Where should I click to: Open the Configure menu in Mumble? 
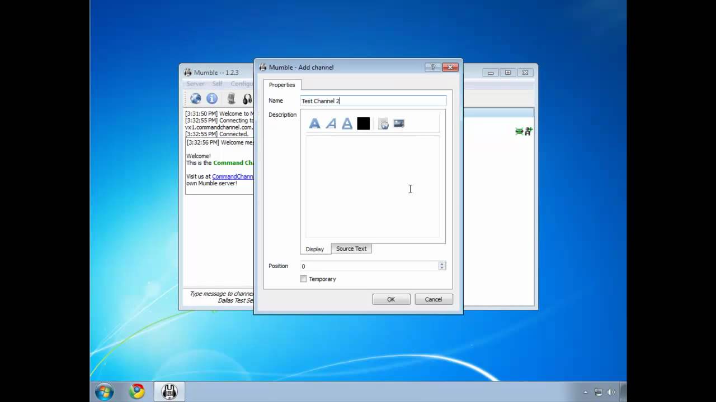pyautogui.click(x=241, y=84)
